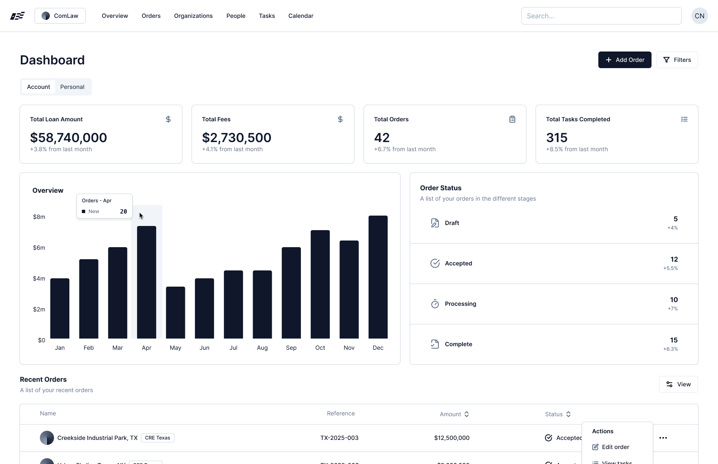Open the Status column sort control
Screen dimensions: 718x464
pyautogui.click(x=568, y=414)
